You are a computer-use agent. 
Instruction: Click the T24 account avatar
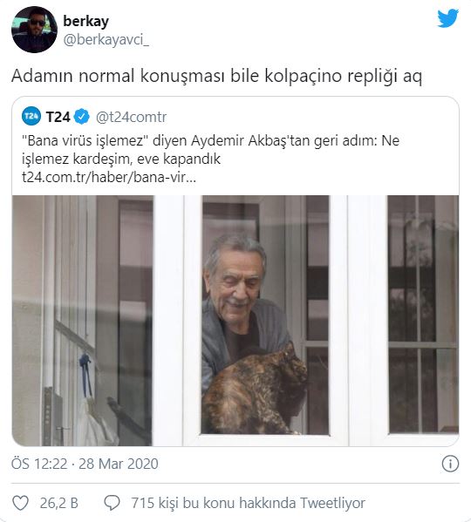pos(31,116)
